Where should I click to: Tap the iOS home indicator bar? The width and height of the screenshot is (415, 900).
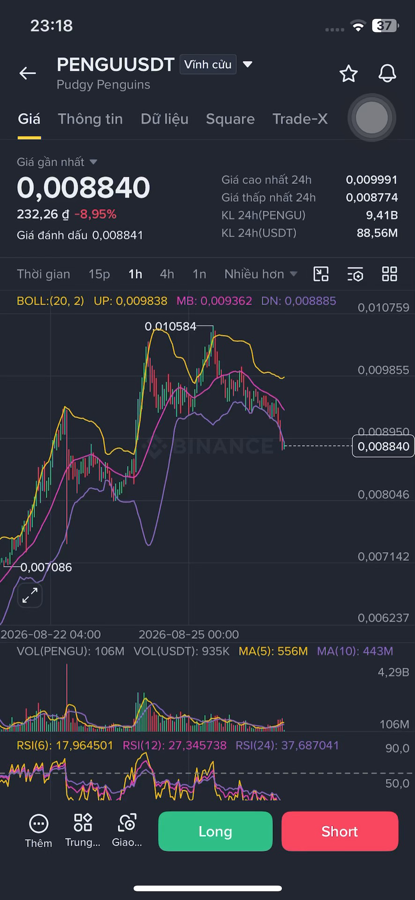(x=207, y=888)
